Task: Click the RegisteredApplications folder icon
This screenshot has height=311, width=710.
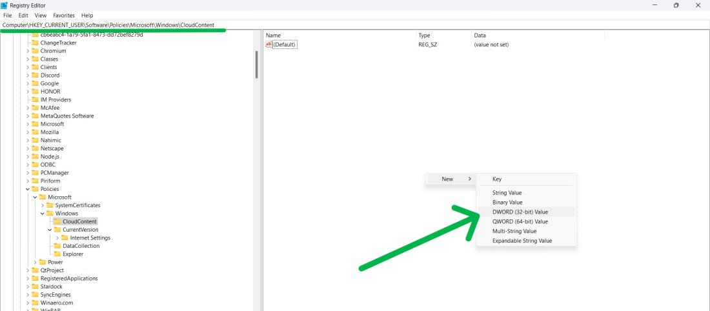Action: 35,279
